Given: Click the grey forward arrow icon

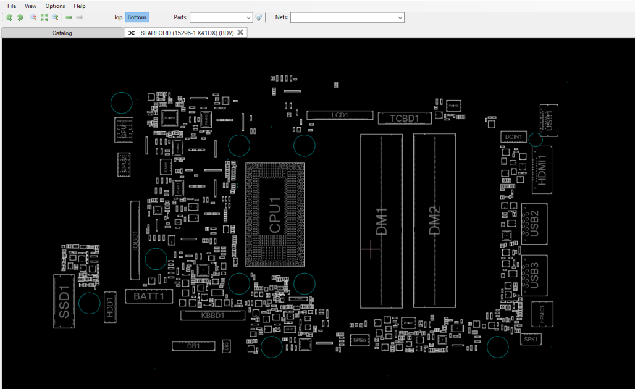Looking at the screenshot, I should point(79,17).
